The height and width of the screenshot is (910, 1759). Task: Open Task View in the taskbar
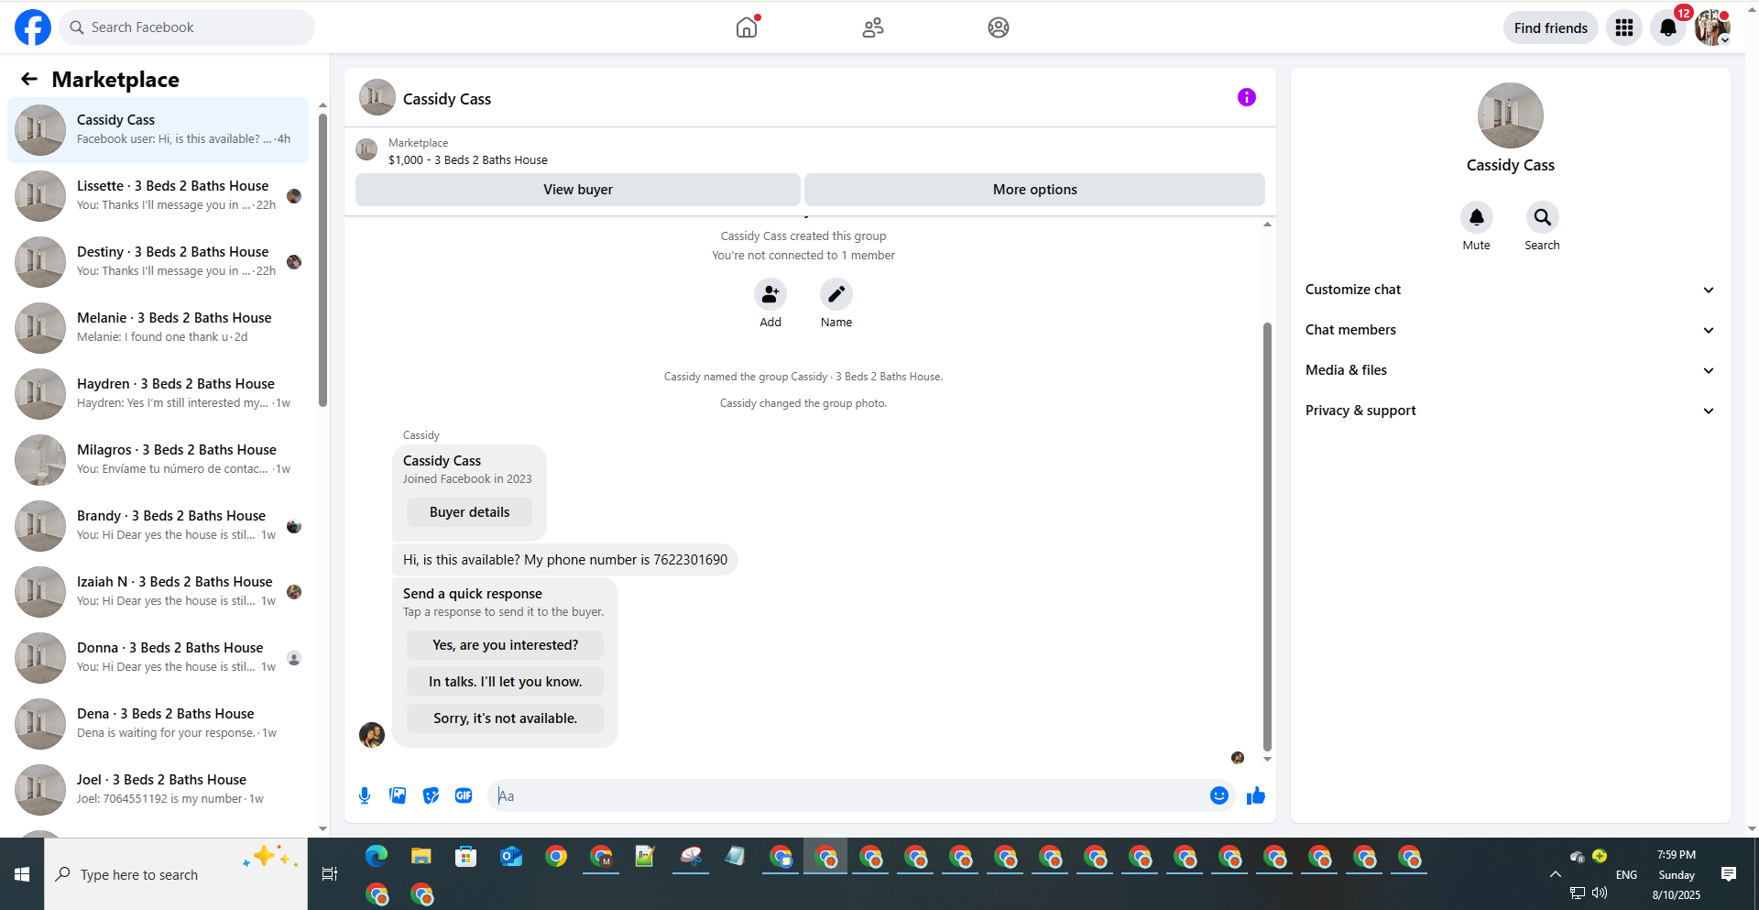[x=330, y=874]
